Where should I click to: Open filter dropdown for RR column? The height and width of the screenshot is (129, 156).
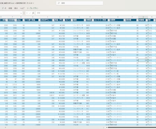tap(155, 20)
